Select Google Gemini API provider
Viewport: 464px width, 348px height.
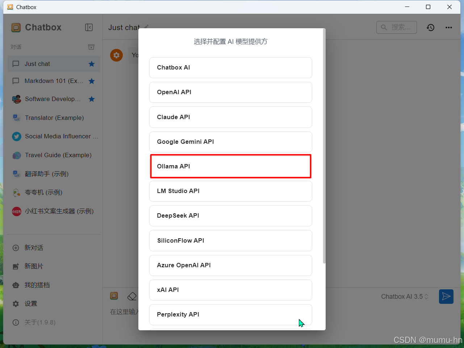[x=231, y=142]
